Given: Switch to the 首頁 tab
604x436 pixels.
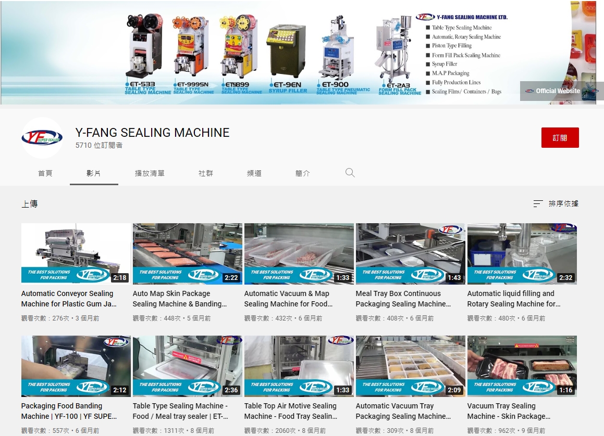Looking at the screenshot, I should 45,173.
